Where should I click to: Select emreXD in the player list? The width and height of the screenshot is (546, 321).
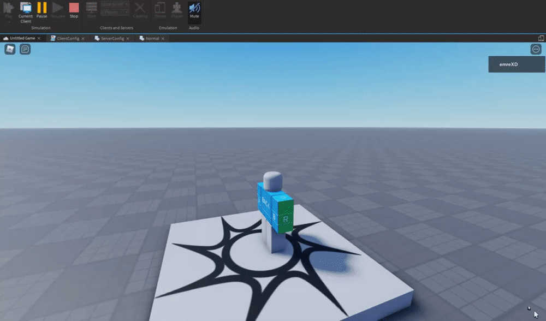(517, 64)
